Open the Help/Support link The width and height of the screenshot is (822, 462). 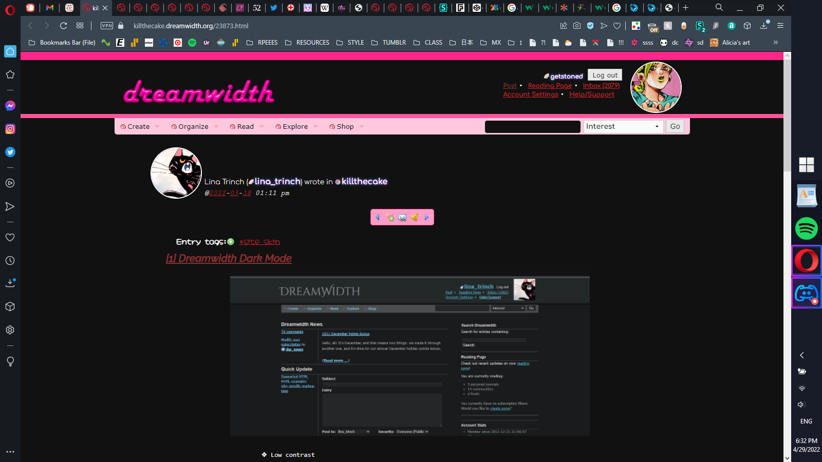[591, 94]
